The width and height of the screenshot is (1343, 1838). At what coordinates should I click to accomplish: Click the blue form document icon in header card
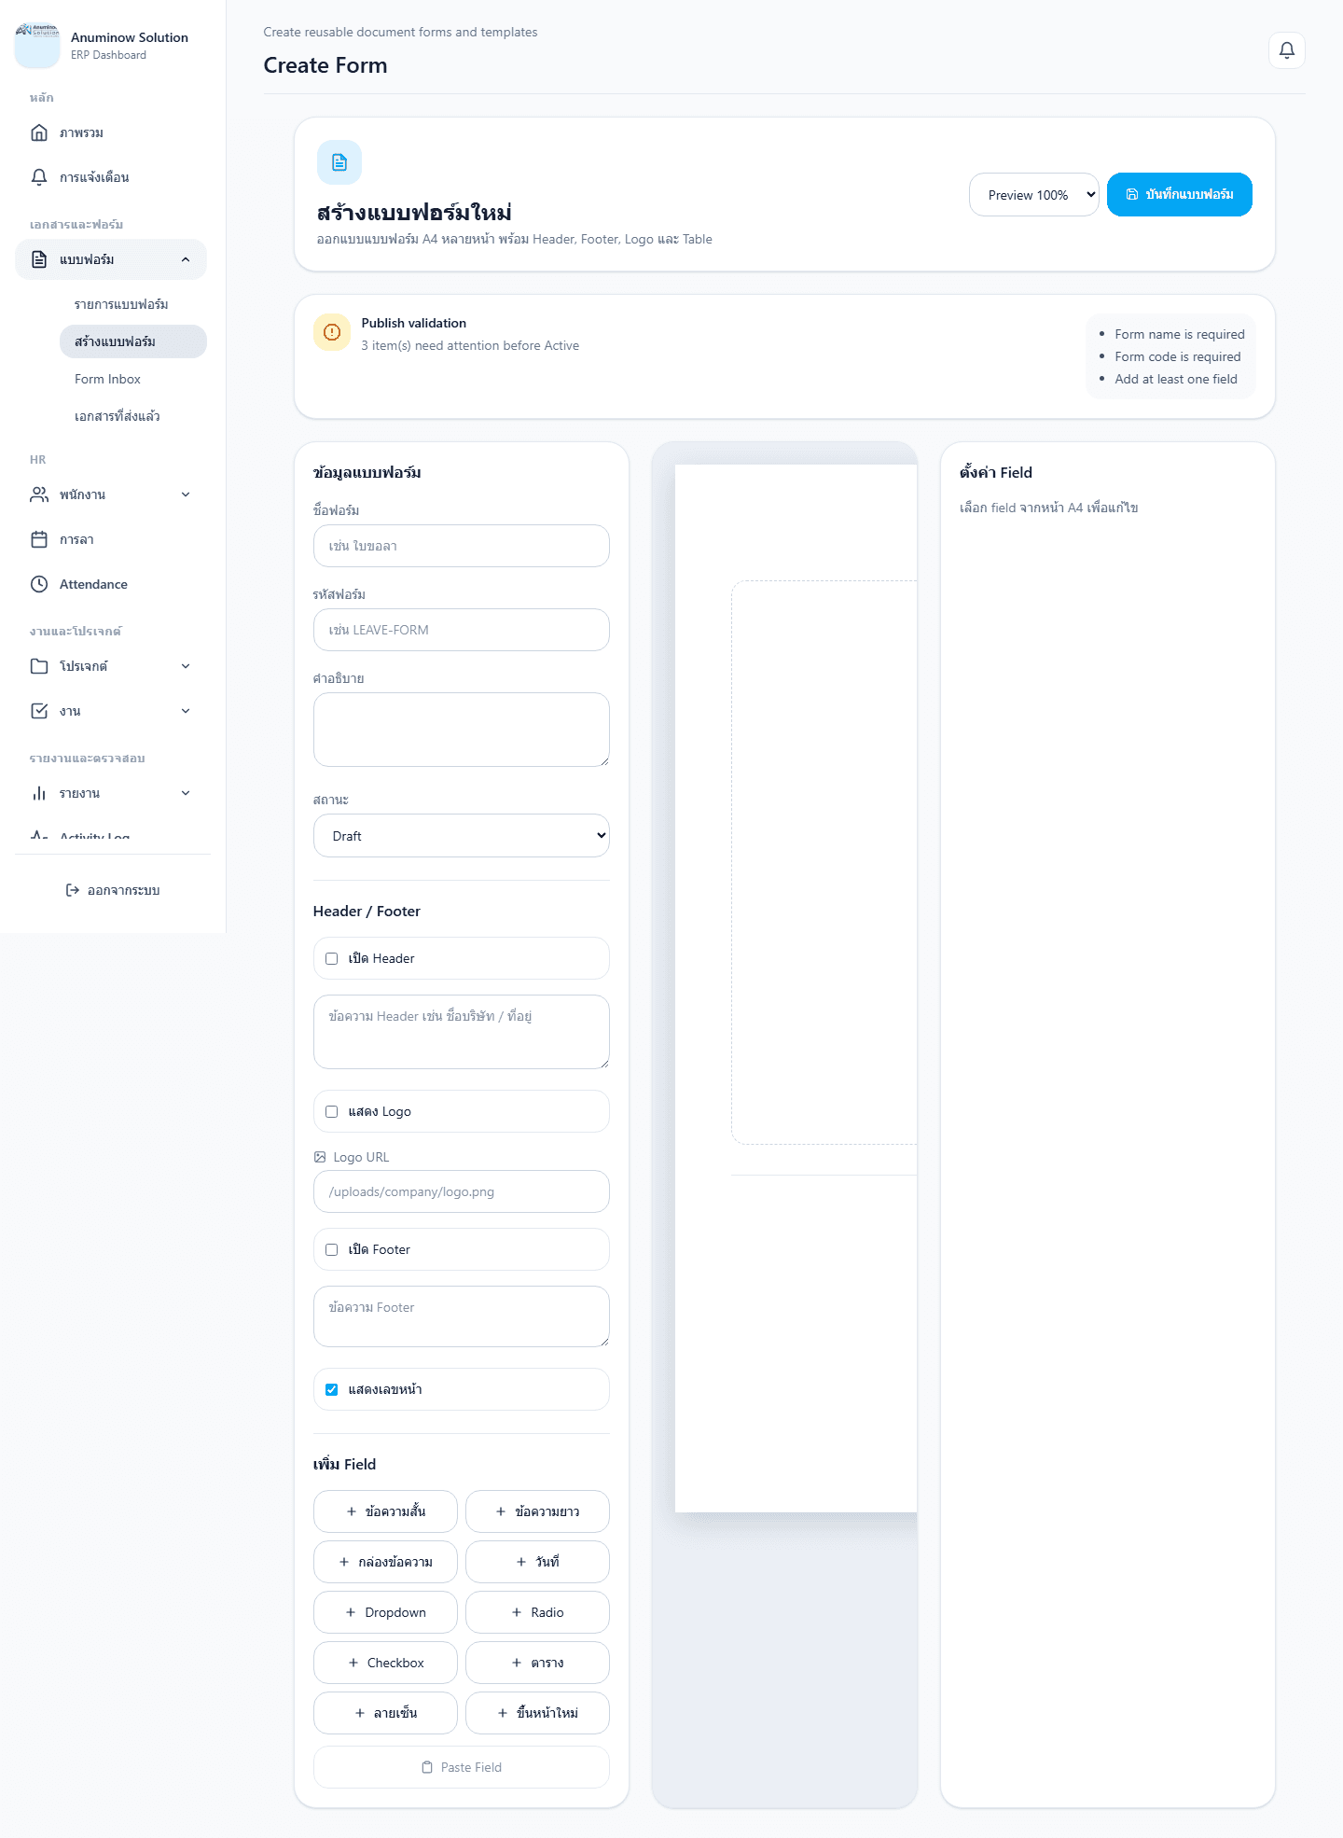pos(339,162)
